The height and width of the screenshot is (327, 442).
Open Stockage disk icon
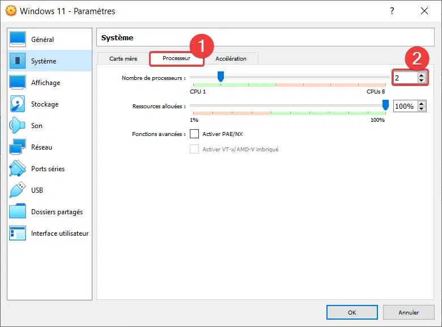(x=18, y=104)
